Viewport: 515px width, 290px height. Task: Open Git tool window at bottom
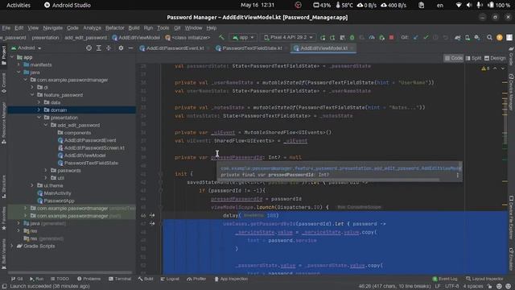17,279
